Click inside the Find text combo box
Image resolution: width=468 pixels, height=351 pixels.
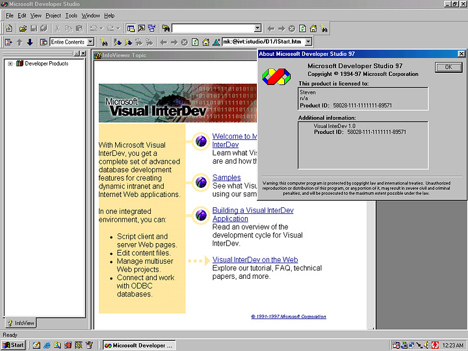(x=213, y=29)
